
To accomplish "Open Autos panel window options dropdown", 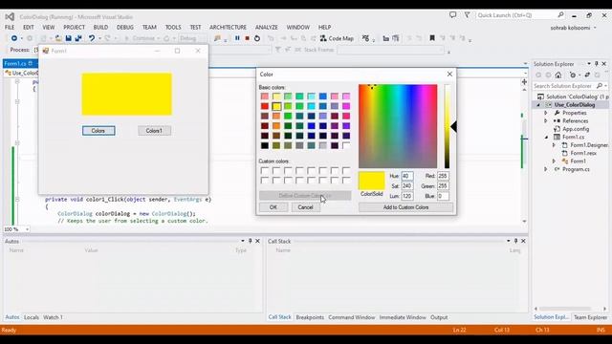I will click(x=243, y=241).
